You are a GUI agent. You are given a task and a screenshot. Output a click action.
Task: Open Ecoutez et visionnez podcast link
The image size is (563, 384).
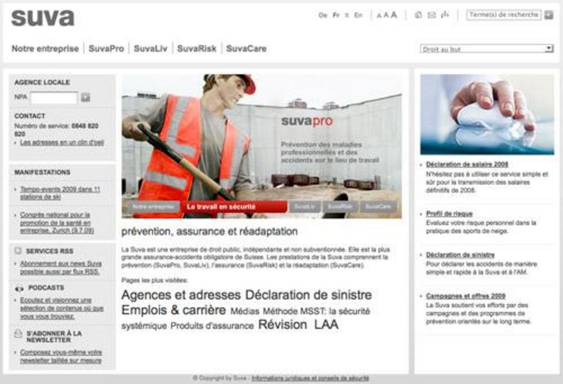click(x=61, y=308)
